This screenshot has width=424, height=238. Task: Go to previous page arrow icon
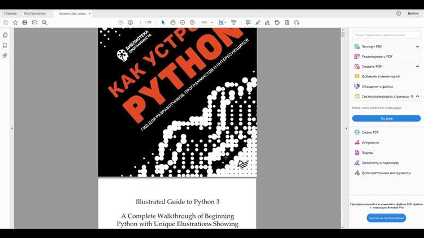[120, 23]
